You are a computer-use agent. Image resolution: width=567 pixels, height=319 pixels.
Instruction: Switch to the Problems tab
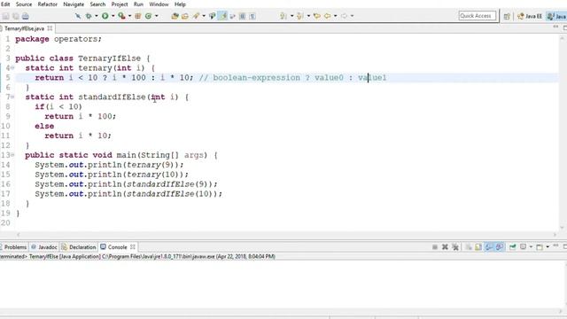[x=14, y=247]
